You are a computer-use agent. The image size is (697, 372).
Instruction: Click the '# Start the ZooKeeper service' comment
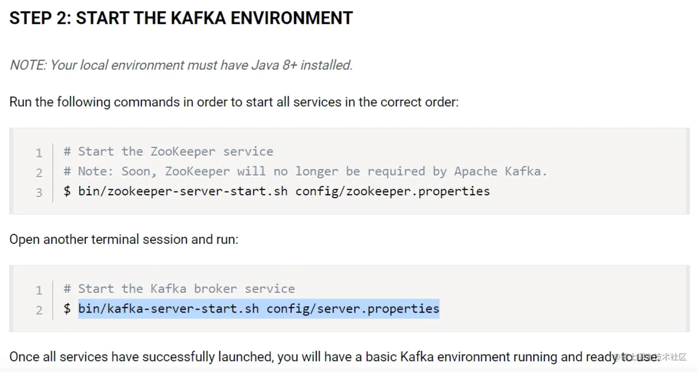(168, 151)
